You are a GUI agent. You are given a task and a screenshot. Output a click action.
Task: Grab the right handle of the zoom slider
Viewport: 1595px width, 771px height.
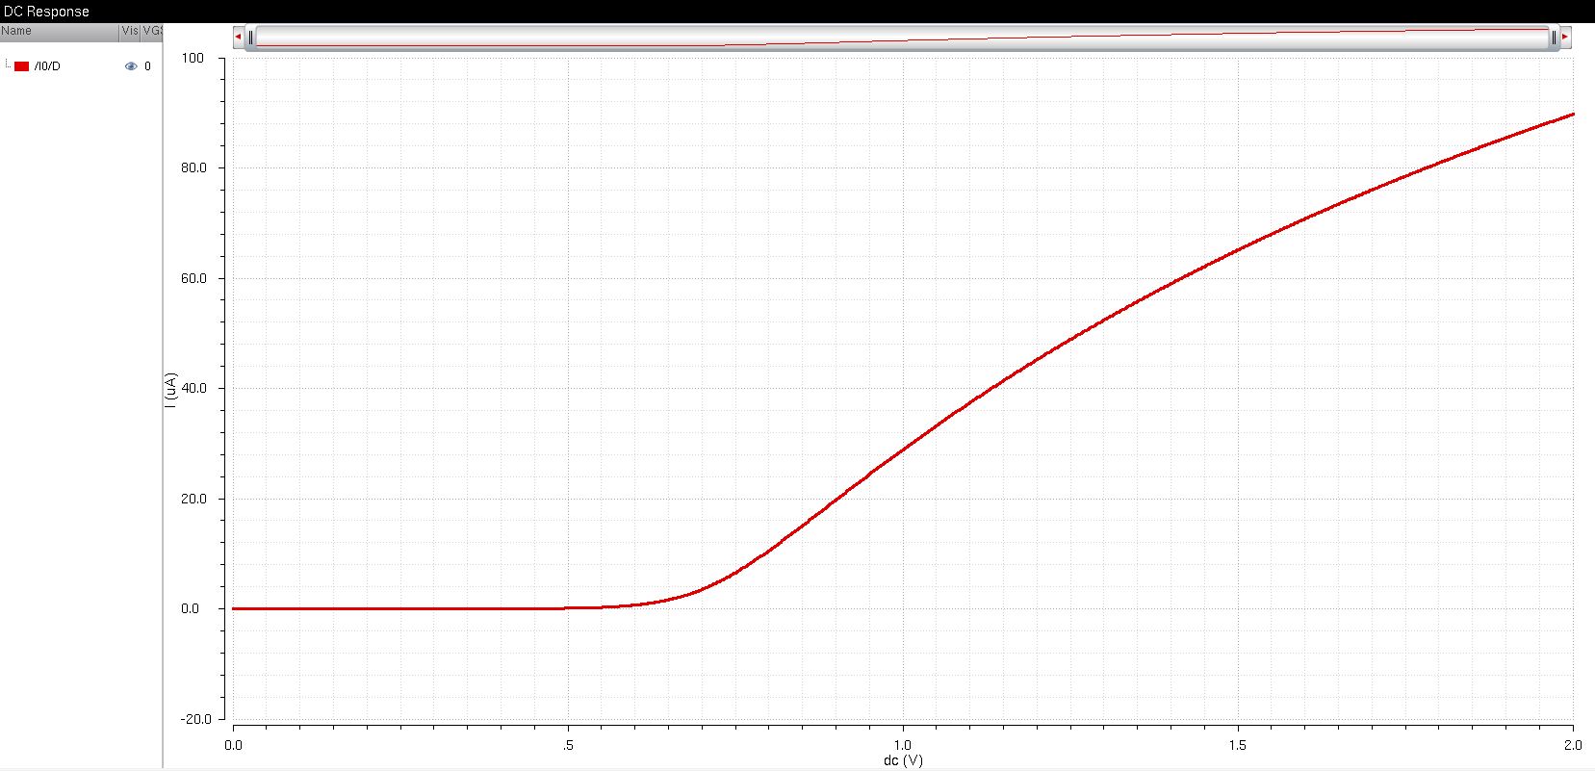click(1553, 38)
